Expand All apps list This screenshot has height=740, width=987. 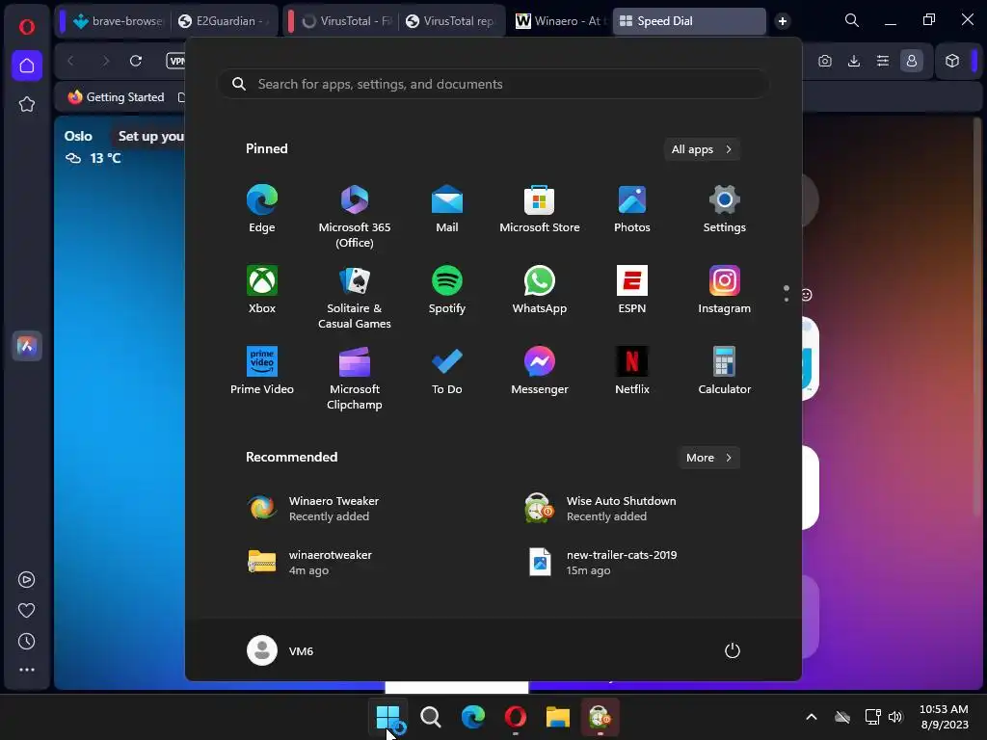[702, 149]
